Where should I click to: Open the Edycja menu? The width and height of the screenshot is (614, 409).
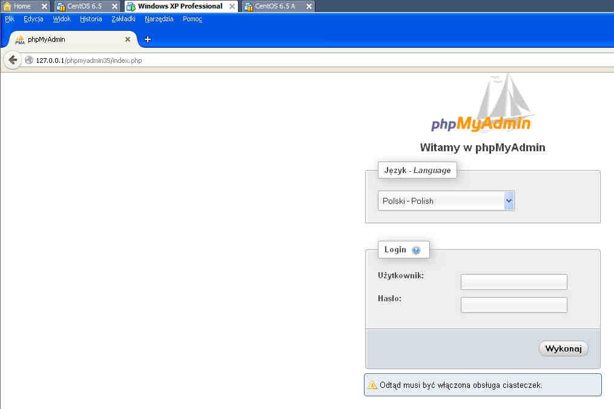click(x=33, y=19)
